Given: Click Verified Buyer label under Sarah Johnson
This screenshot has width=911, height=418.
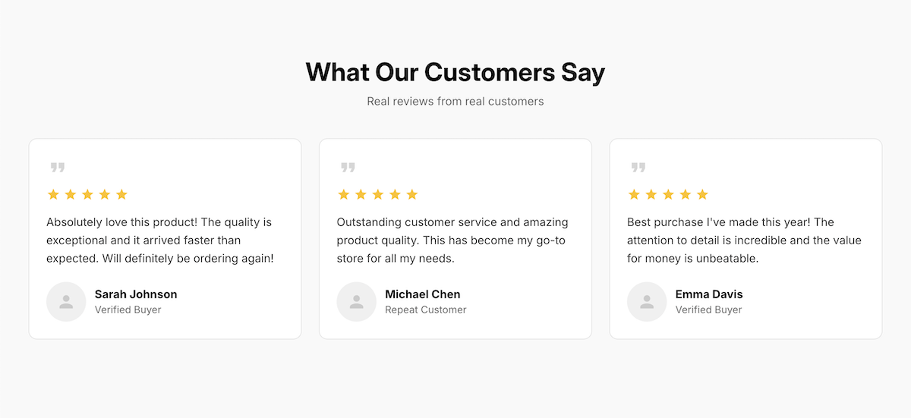Looking at the screenshot, I should point(128,310).
